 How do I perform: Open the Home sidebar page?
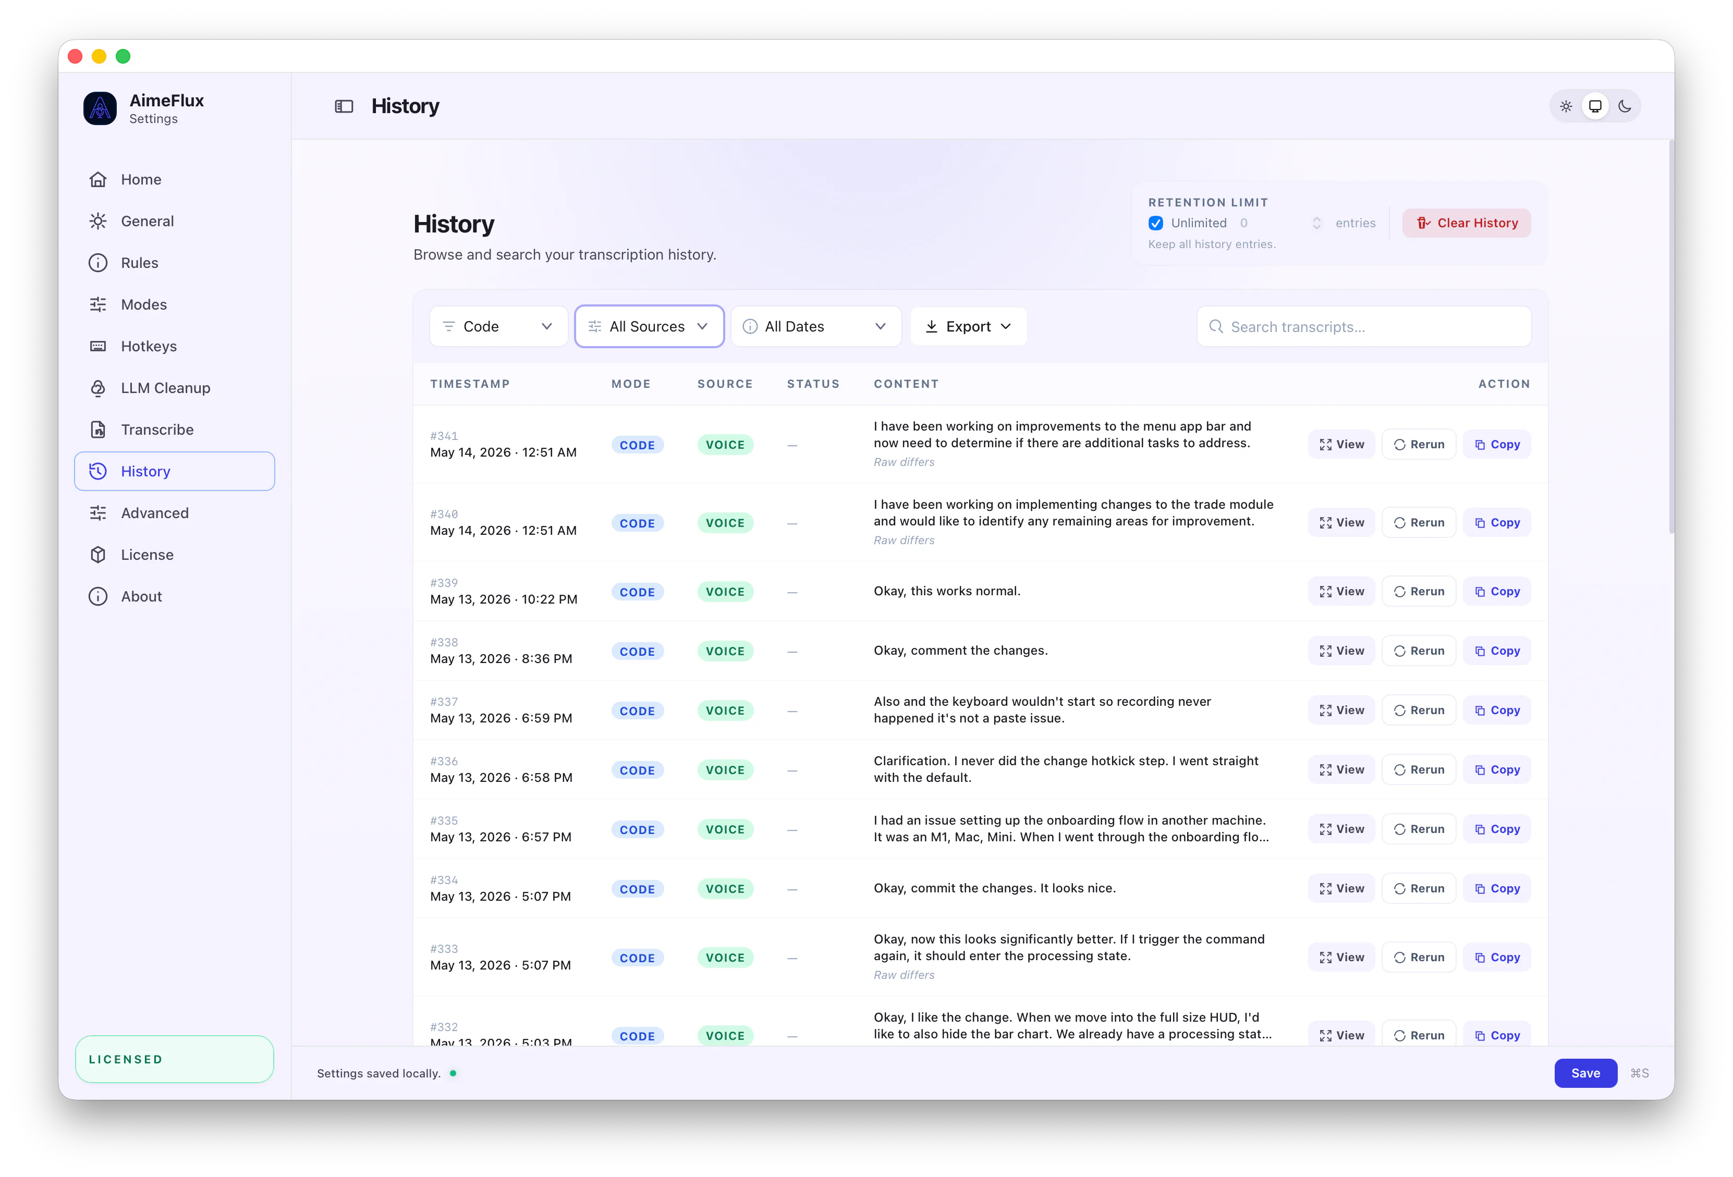[175, 180]
